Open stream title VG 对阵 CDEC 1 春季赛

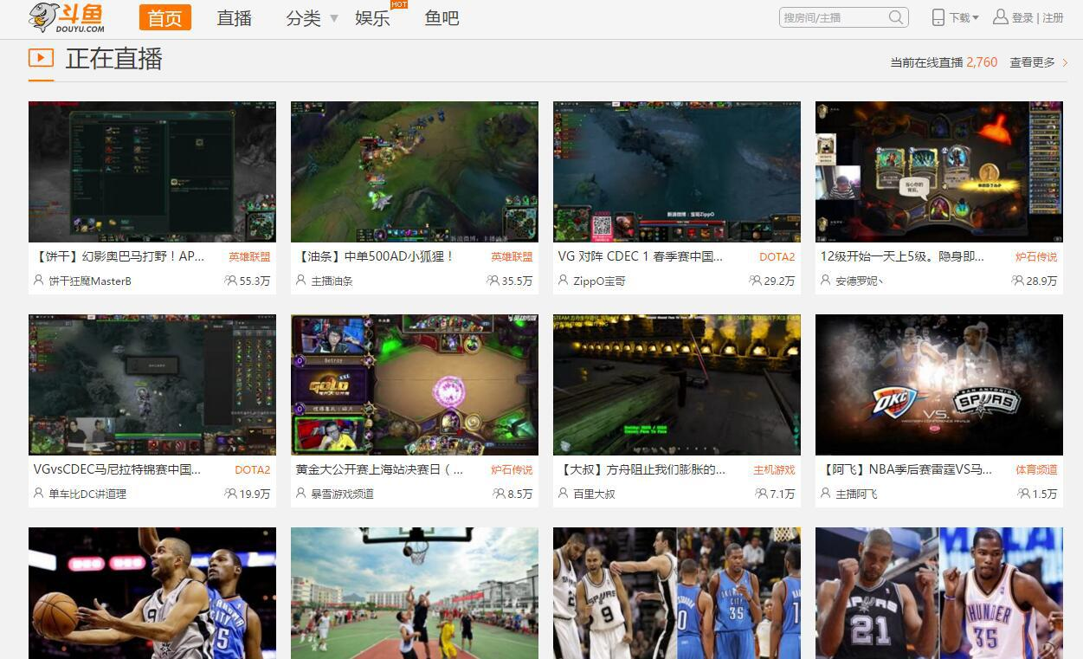click(641, 256)
